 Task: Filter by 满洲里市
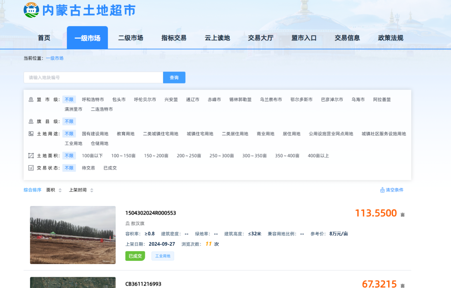(73, 109)
